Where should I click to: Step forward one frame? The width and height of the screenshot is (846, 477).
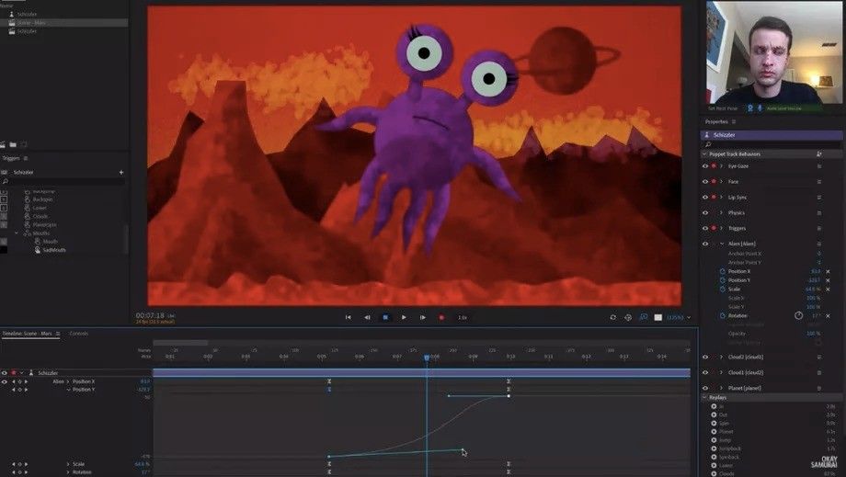[x=422, y=317]
